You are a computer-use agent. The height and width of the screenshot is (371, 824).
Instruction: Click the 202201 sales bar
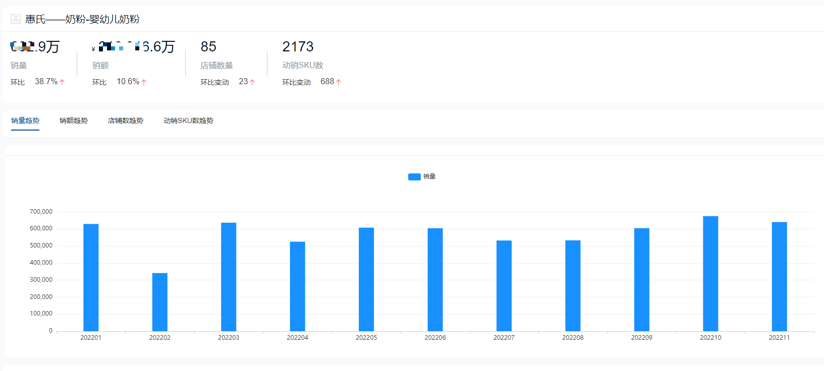(x=91, y=277)
